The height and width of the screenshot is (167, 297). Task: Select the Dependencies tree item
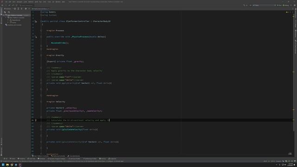pos(15,20)
